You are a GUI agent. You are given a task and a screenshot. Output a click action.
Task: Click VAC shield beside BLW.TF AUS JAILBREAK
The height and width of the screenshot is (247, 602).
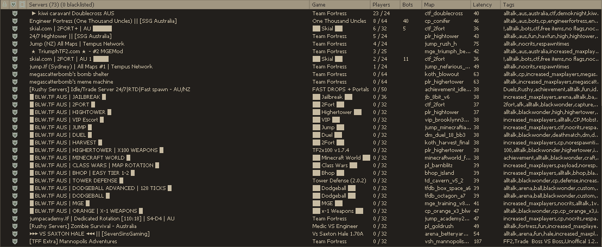tap(15, 97)
